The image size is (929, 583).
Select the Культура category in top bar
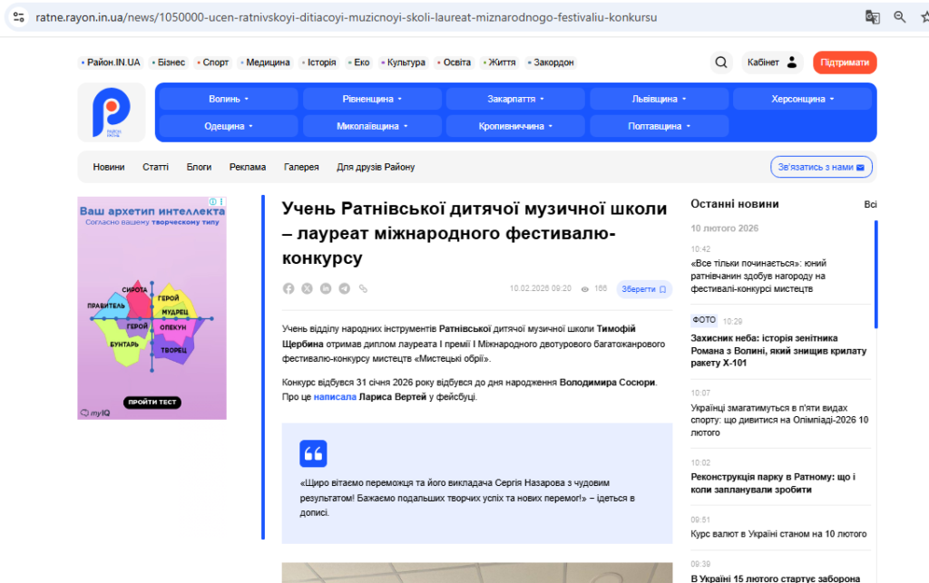pyautogui.click(x=406, y=63)
